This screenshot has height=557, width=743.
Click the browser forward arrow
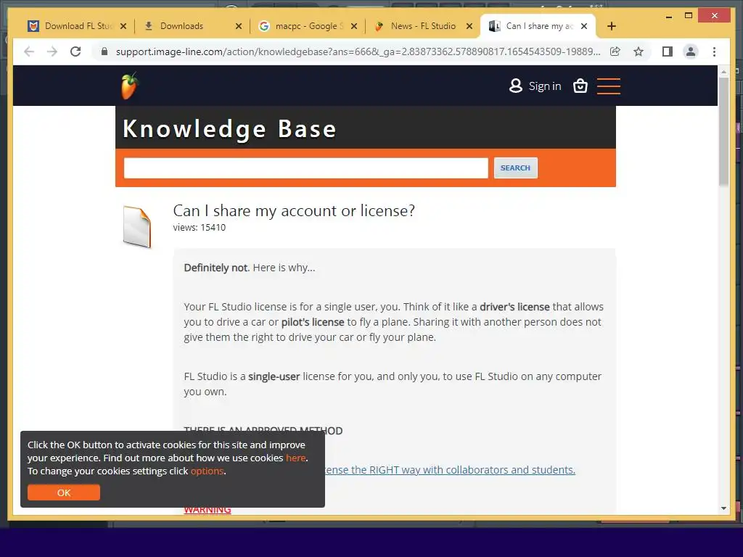(x=52, y=51)
